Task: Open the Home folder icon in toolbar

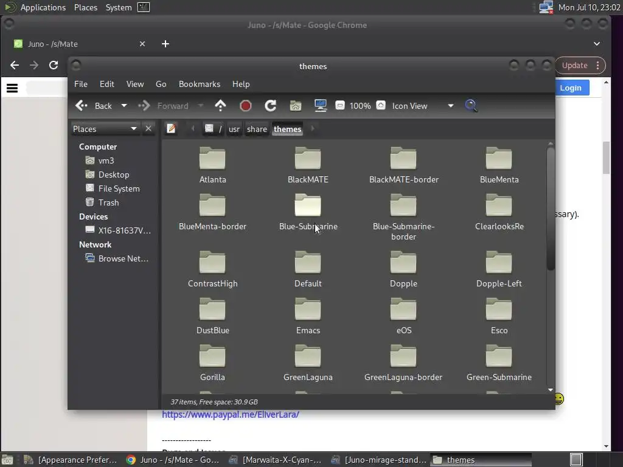Action: coord(296,106)
